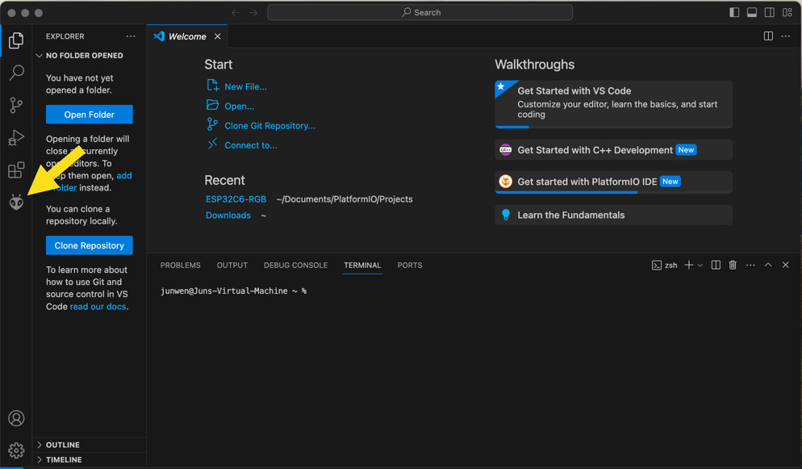Open the PlatformIO alien icon
Viewport: 802px width, 469px height.
coord(16,203)
